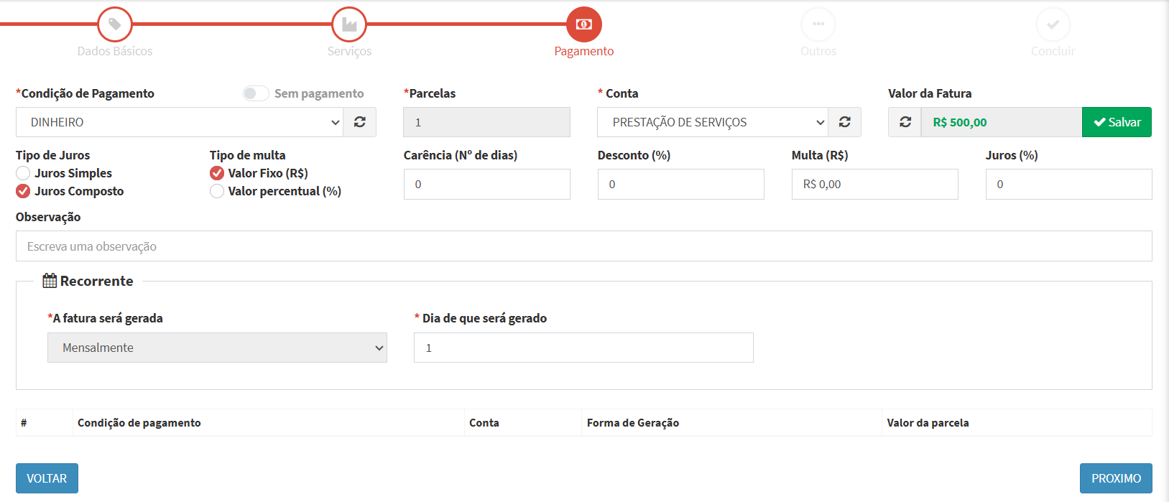The height and width of the screenshot is (502, 1169).
Task: Click the Outros ellipsis step icon
Action: (x=818, y=24)
